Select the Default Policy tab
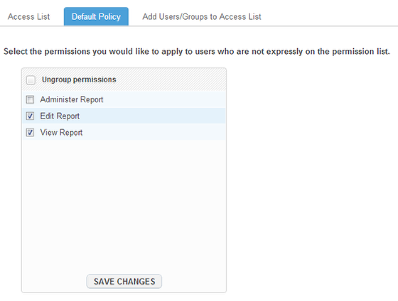This screenshot has height=301, width=398. point(96,16)
